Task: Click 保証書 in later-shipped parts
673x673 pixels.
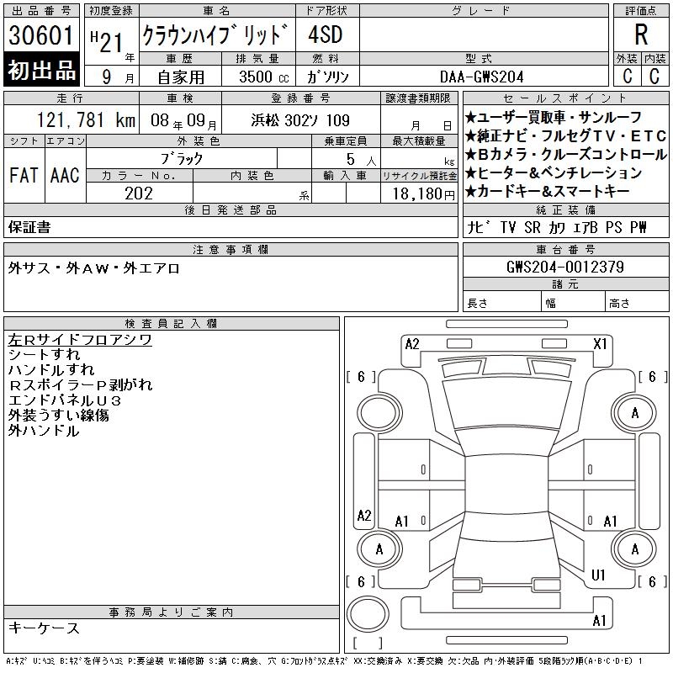Action: pyautogui.click(x=29, y=227)
